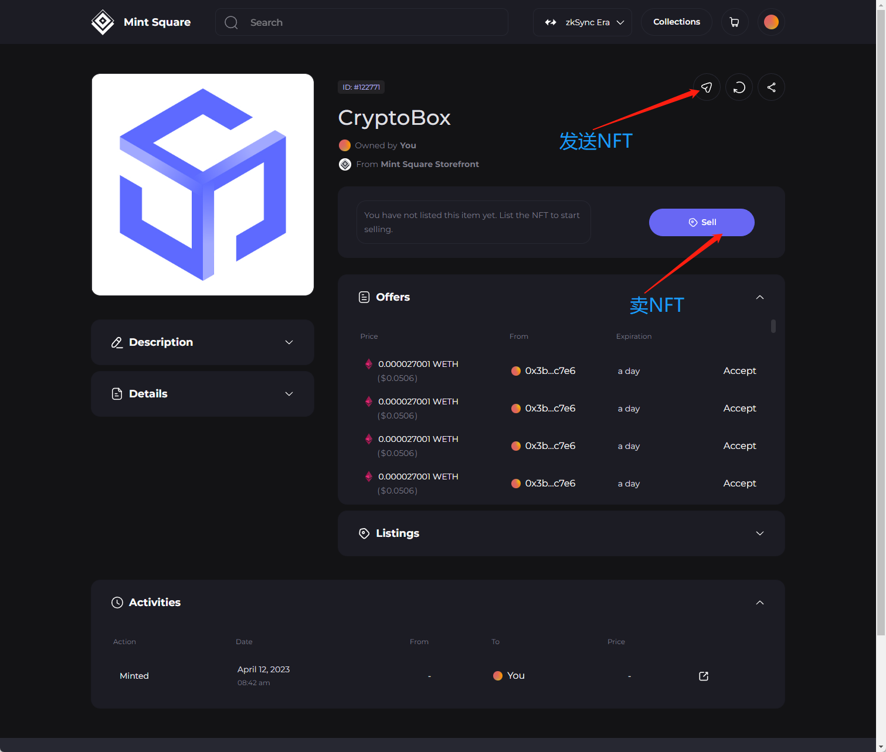Refresh metadata with the circular arrow icon

pyautogui.click(x=739, y=87)
